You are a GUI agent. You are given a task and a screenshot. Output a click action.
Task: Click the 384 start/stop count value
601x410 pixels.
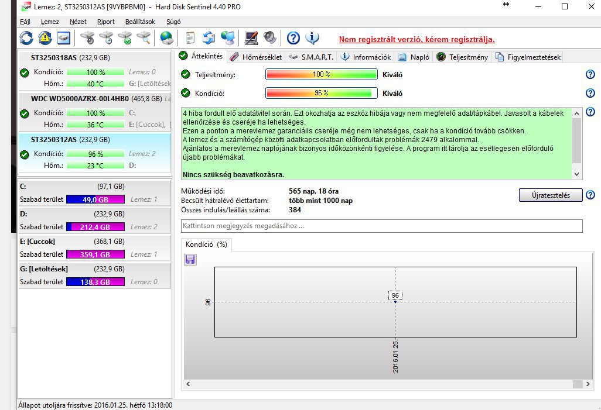point(295,210)
